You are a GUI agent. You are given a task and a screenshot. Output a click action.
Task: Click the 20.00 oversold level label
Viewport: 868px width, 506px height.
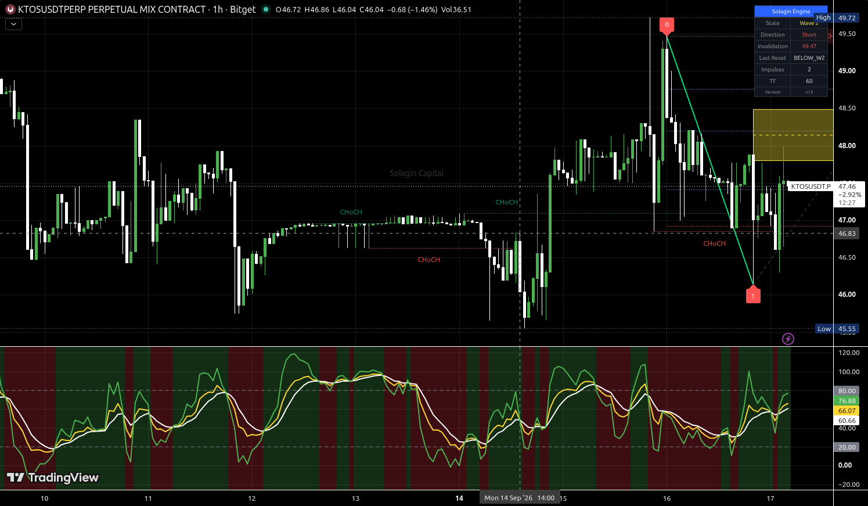847,447
